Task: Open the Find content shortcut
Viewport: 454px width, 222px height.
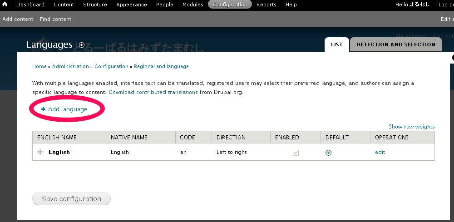Action: coord(55,19)
